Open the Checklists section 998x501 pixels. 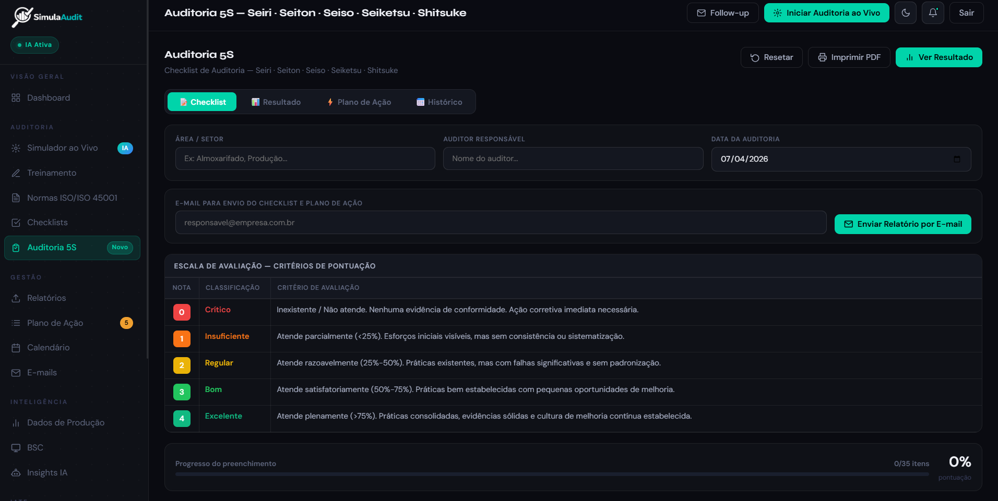47,222
